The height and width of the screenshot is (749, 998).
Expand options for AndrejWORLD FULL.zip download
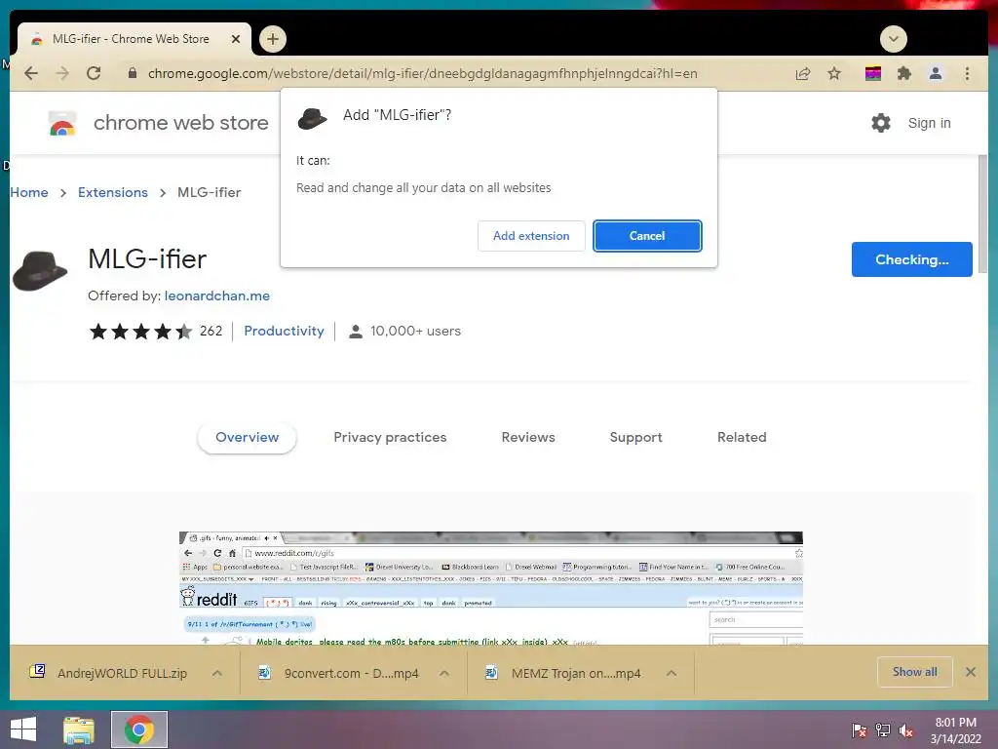pos(217,673)
